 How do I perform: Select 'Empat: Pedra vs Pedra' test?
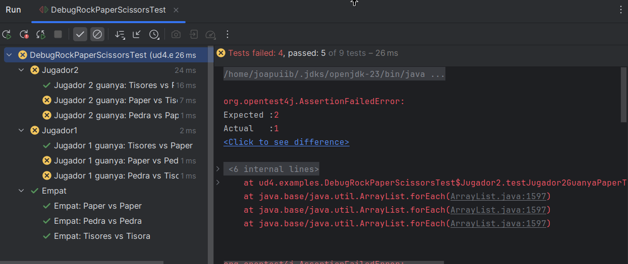(x=97, y=221)
